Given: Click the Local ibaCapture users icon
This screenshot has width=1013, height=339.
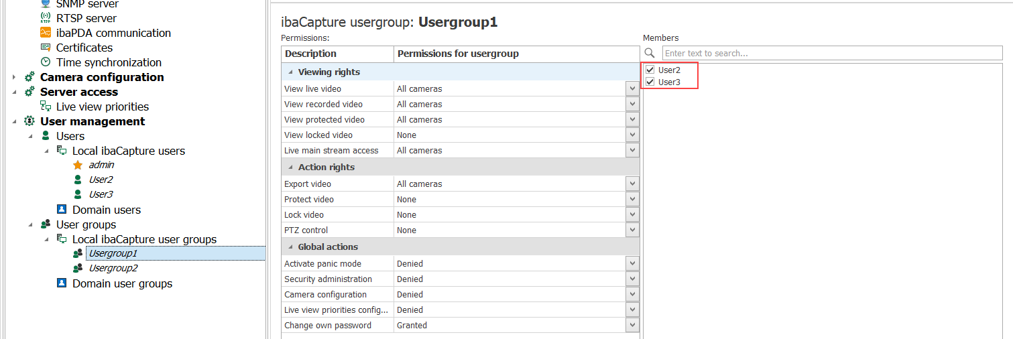Looking at the screenshot, I should pos(62,151).
